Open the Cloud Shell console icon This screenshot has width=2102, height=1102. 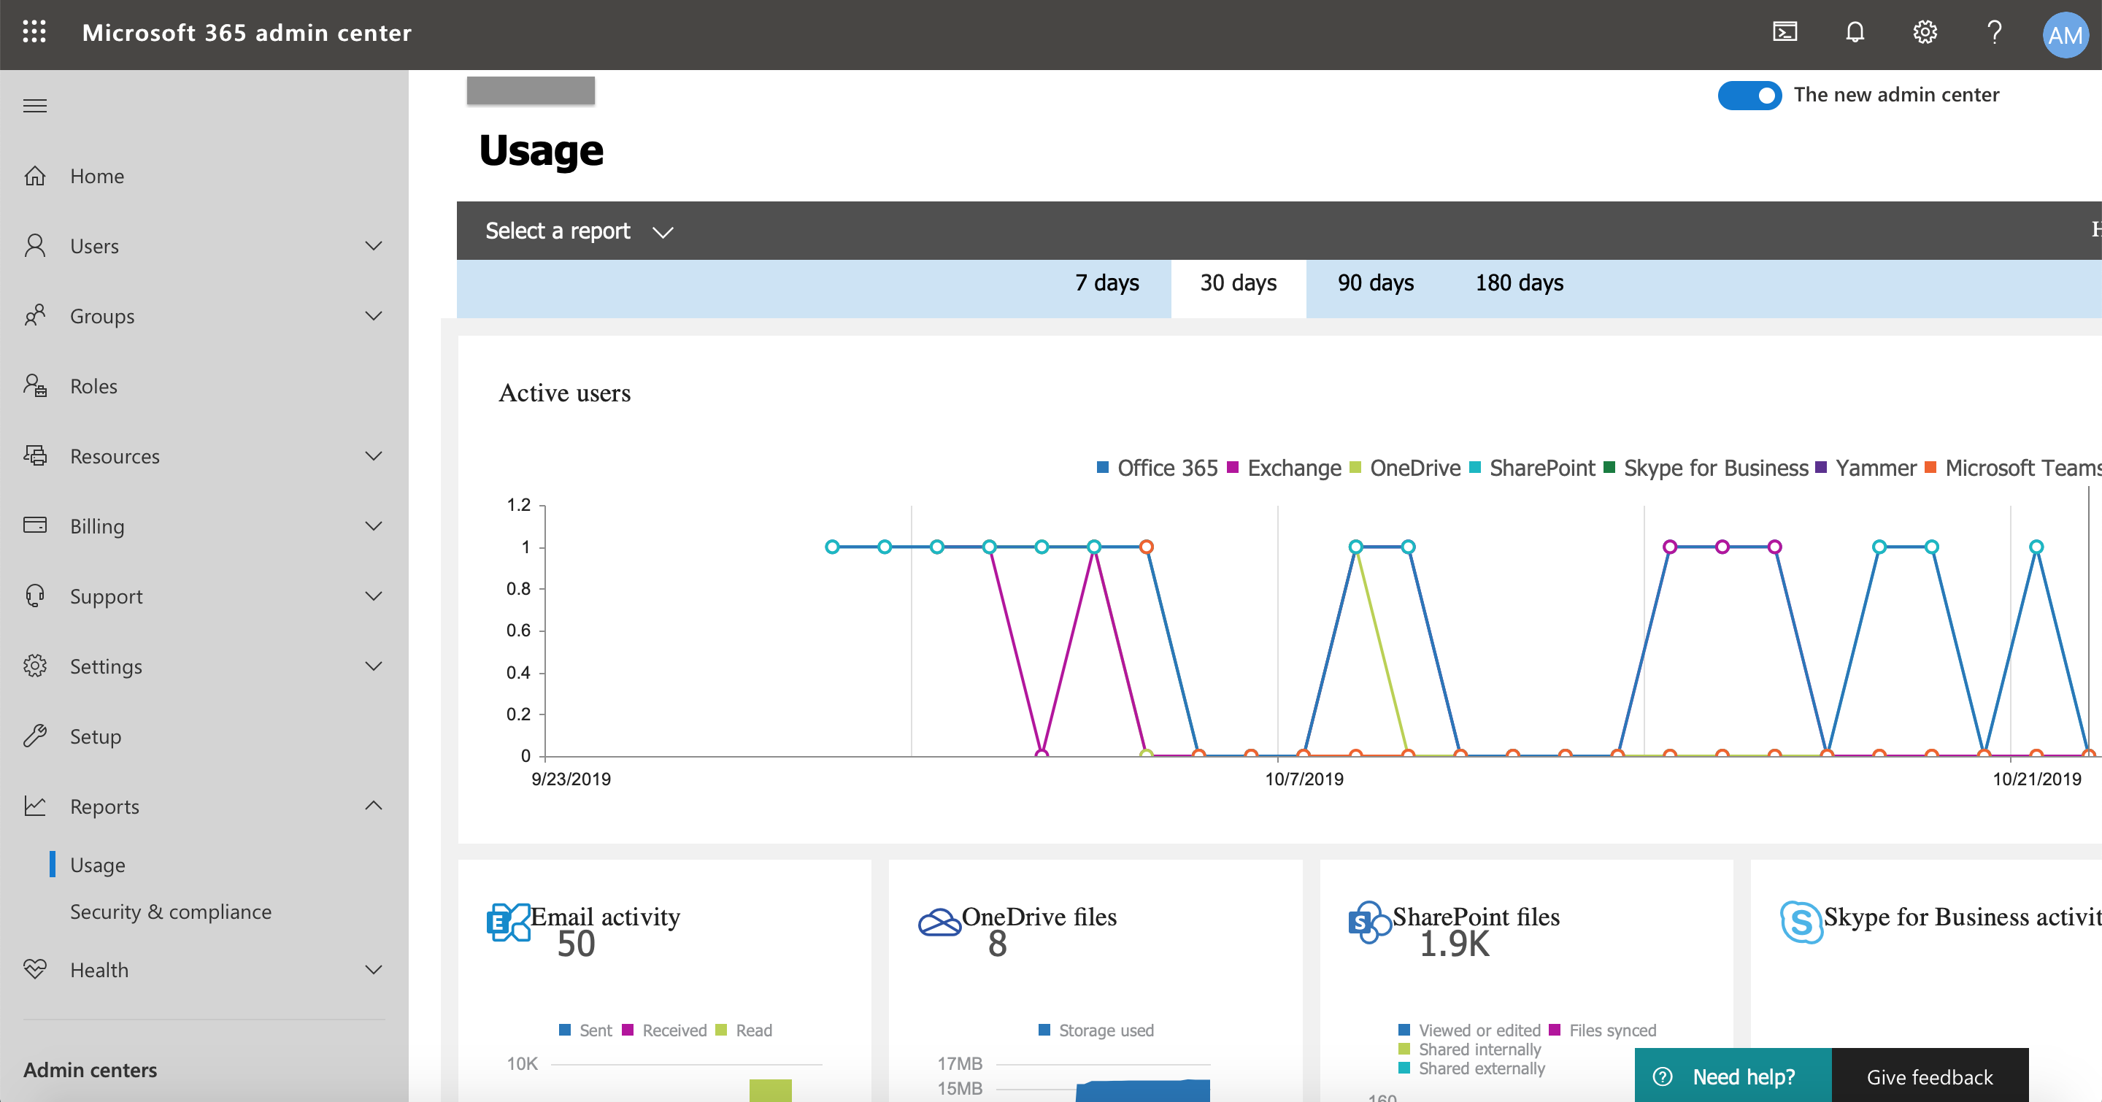(x=1785, y=33)
